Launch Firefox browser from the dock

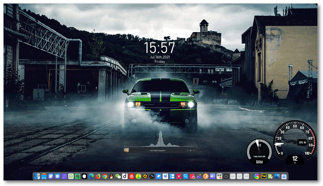98,176
